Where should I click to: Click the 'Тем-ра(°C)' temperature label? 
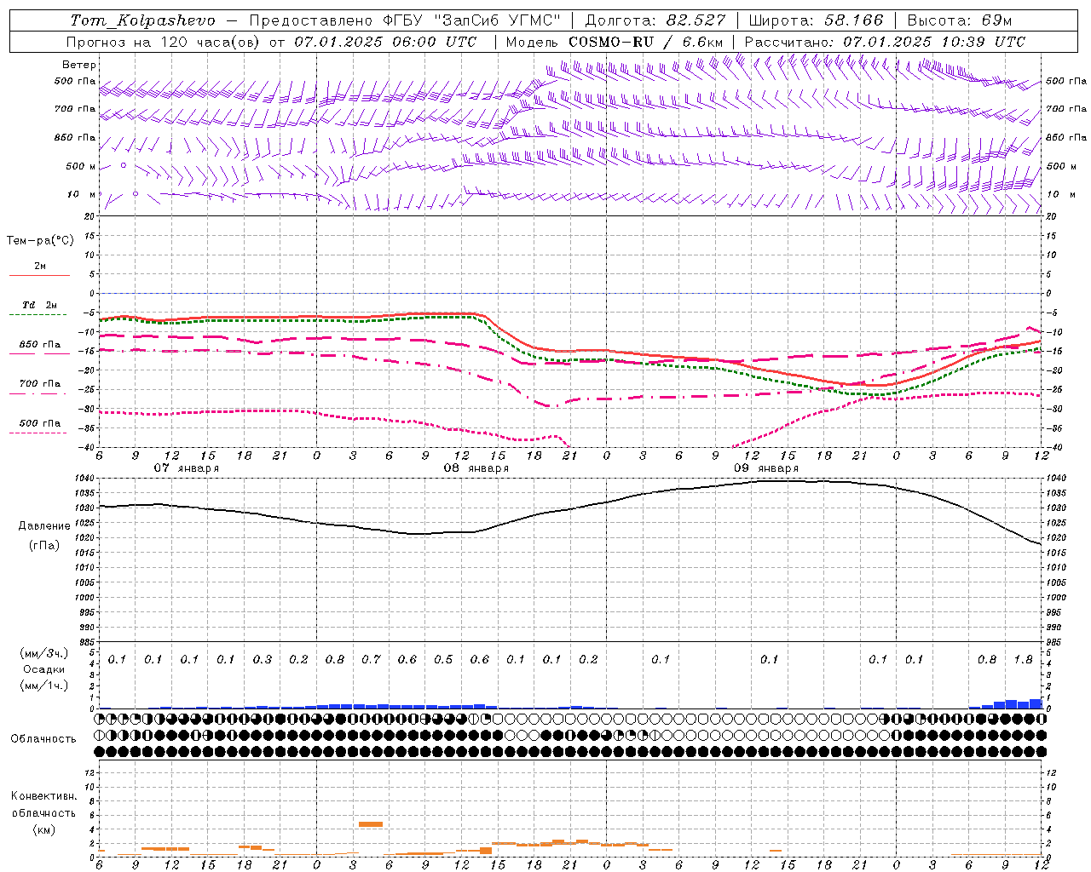[x=40, y=241]
